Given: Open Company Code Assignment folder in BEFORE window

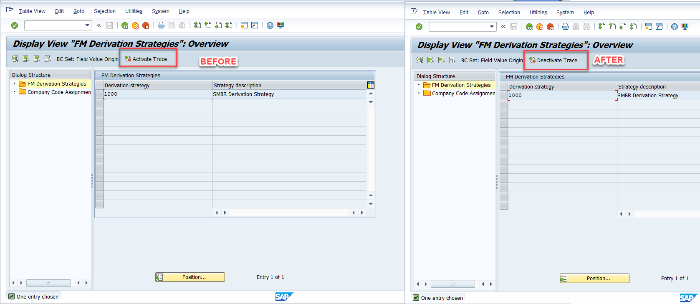Looking at the screenshot, I should click(x=58, y=92).
